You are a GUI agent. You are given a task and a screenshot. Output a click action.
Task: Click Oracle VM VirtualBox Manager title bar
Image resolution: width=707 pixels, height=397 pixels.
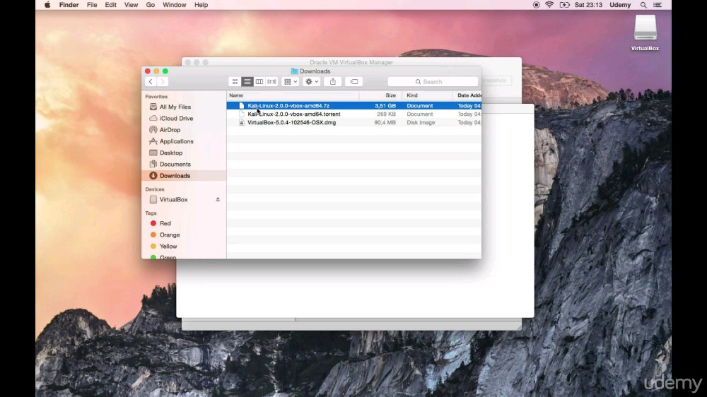coord(351,61)
